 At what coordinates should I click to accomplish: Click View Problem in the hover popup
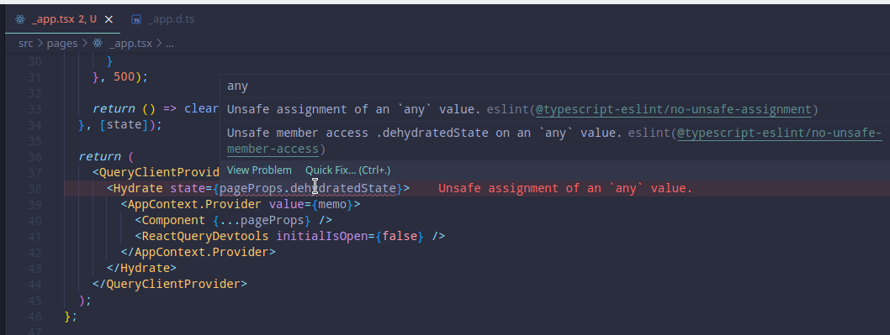tap(259, 170)
